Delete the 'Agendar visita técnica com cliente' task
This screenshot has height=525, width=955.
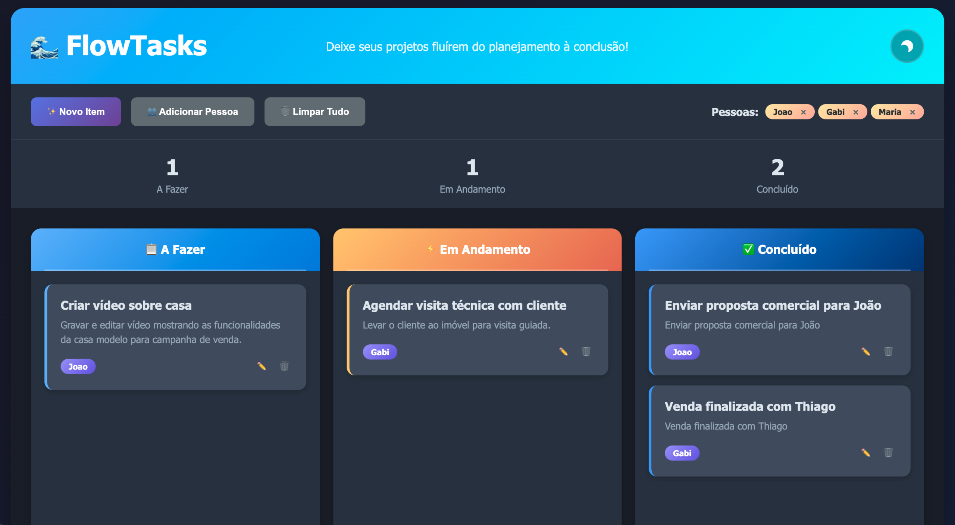point(586,351)
